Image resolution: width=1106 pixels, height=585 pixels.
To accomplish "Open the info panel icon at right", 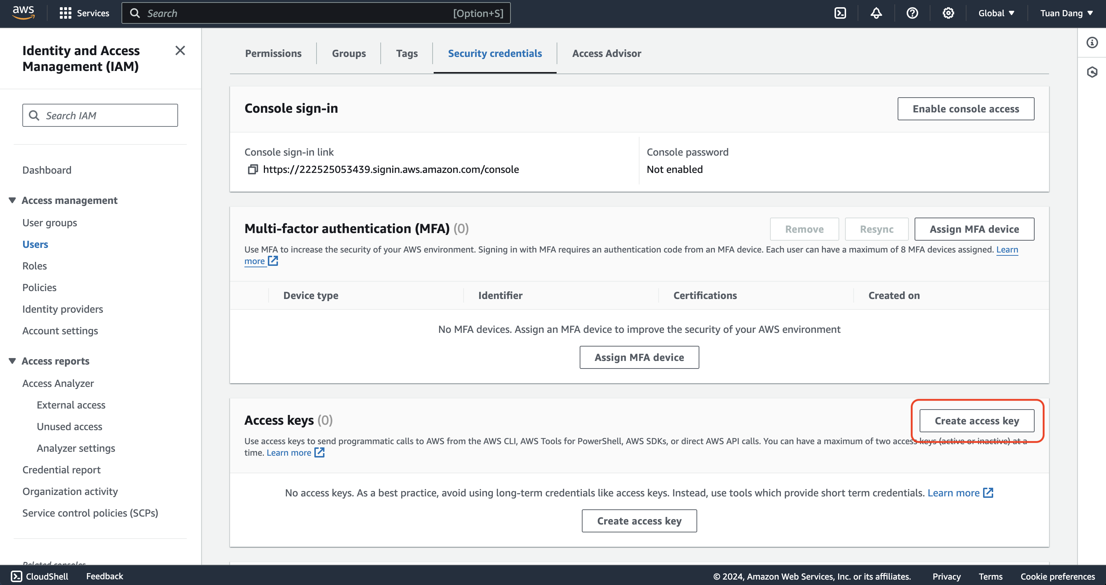I will tap(1092, 43).
